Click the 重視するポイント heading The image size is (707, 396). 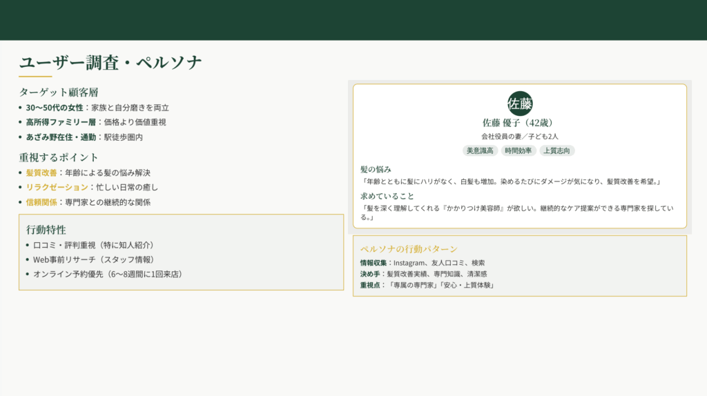pyautogui.click(x=59, y=157)
